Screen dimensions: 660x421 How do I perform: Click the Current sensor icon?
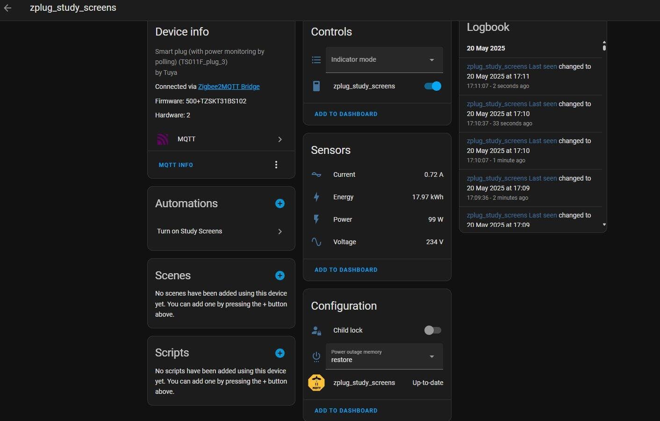click(316, 174)
